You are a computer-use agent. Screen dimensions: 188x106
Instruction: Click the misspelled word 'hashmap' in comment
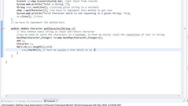pos(80,35)
